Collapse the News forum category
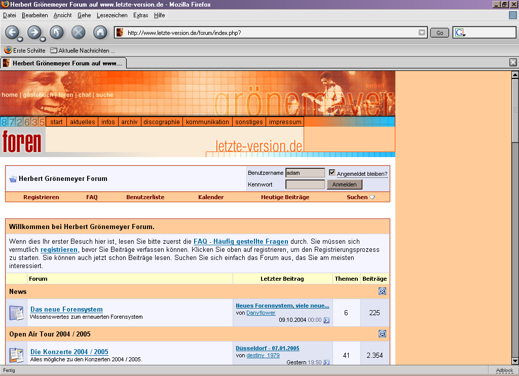The image size is (519, 376). [x=382, y=291]
